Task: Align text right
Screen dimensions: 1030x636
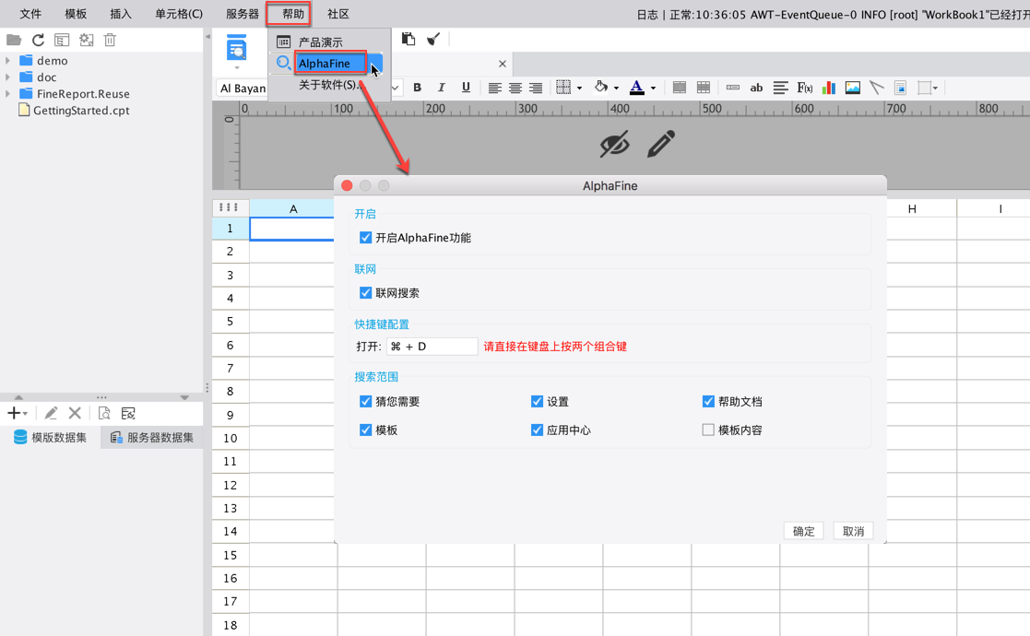Action: [536, 88]
